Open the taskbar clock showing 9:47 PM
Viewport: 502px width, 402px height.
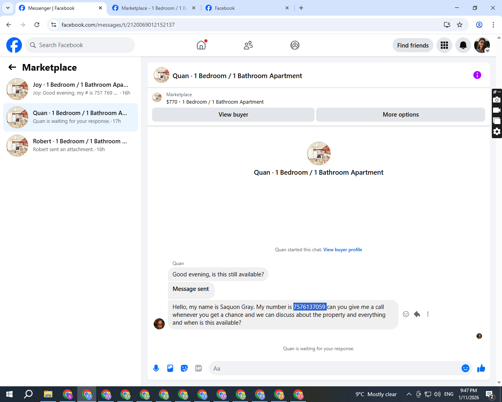(469, 394)
